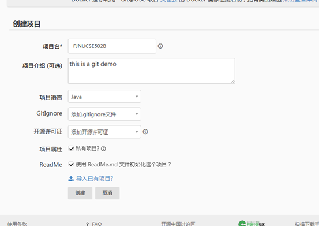
Task: Click the 使用 ReadMe.md 文件初始化这个项目 text
Action: point(123,165)
